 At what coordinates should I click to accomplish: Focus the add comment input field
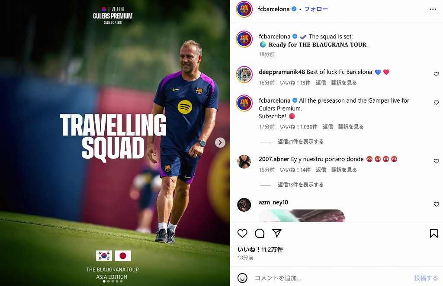[331, 278]
